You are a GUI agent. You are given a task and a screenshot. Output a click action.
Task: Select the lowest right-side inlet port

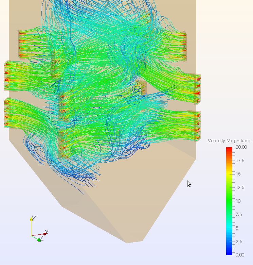197,125
